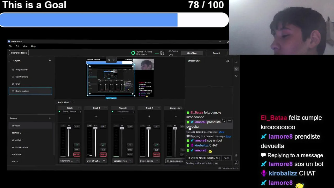Click the Chat layer icon
334x188 pixels.
(x=13, y=84)
